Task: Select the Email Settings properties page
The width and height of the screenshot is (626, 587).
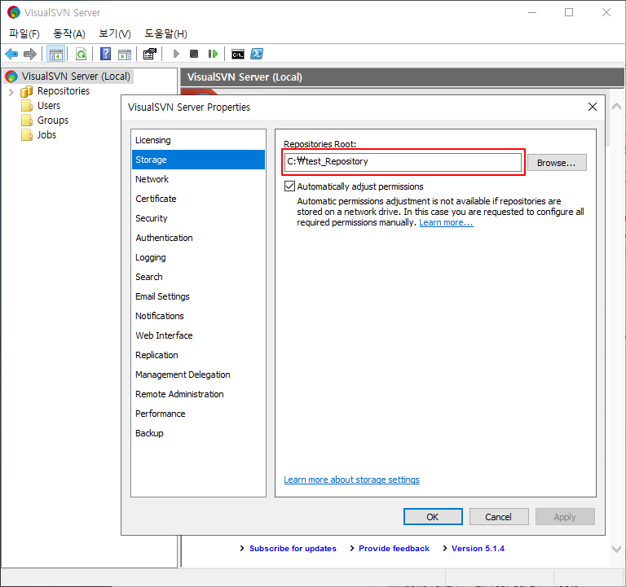Action: 198,296
